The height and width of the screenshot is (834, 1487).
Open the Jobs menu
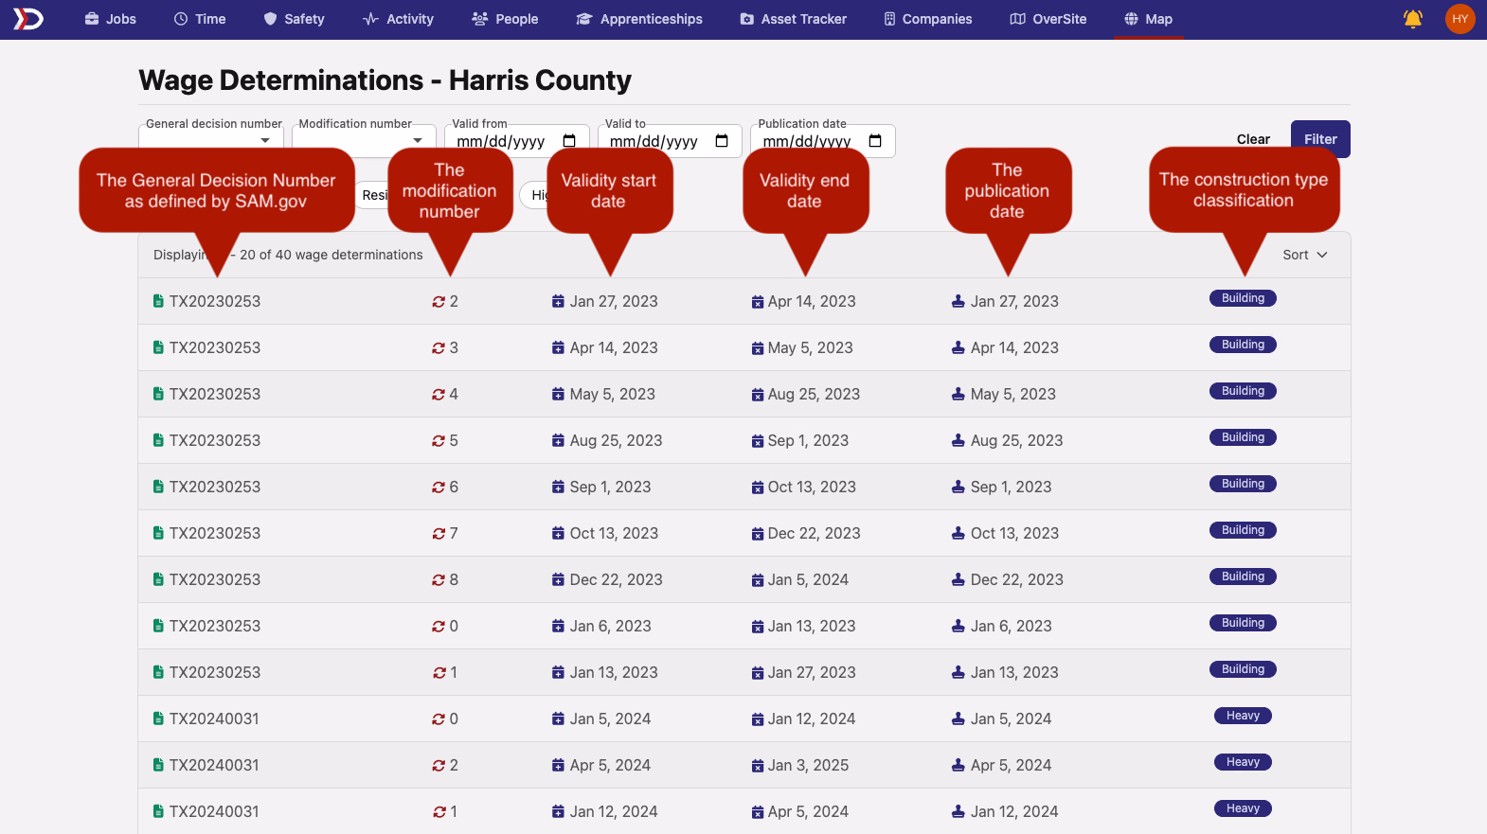[x=111, y=19]
